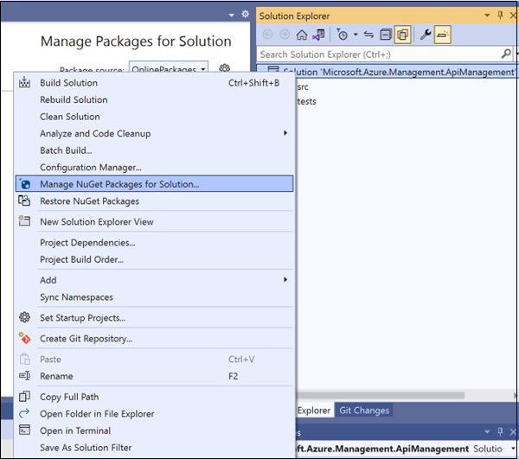Click NuGet package source settings gear
519x459 pixels.
(x=224, y=68)
